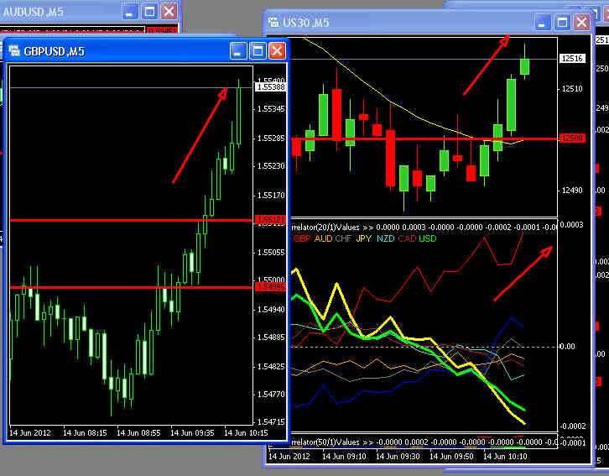
Task: Click the red 12508 level label
Action: 572,139
